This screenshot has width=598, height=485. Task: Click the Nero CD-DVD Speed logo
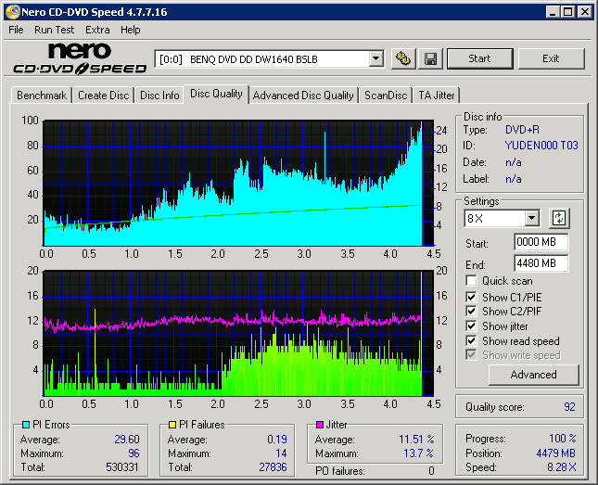[78, 58]
